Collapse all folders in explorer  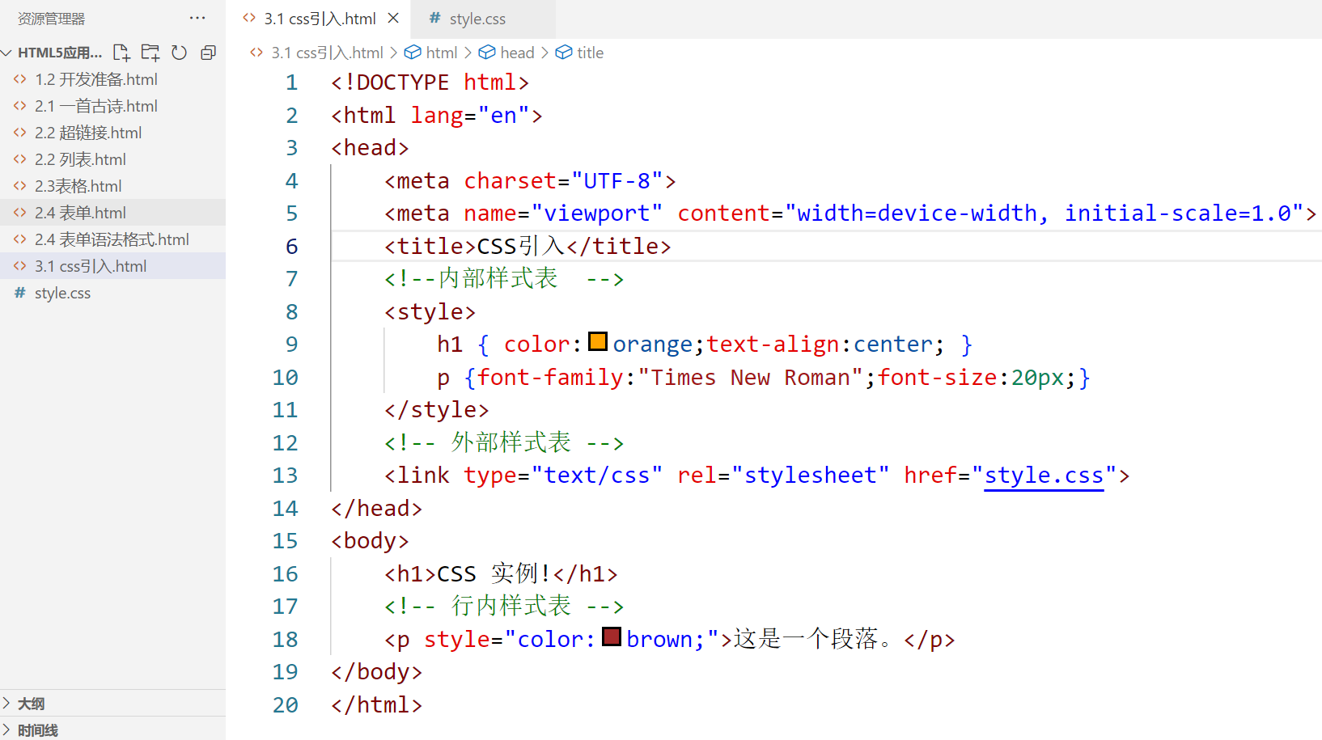click(208, 53)
